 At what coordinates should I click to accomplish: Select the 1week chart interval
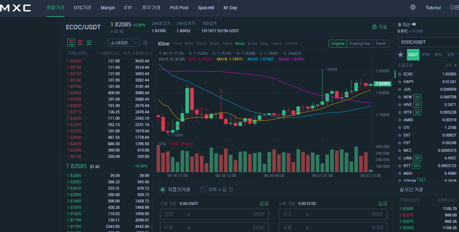(x=277, y=44)
